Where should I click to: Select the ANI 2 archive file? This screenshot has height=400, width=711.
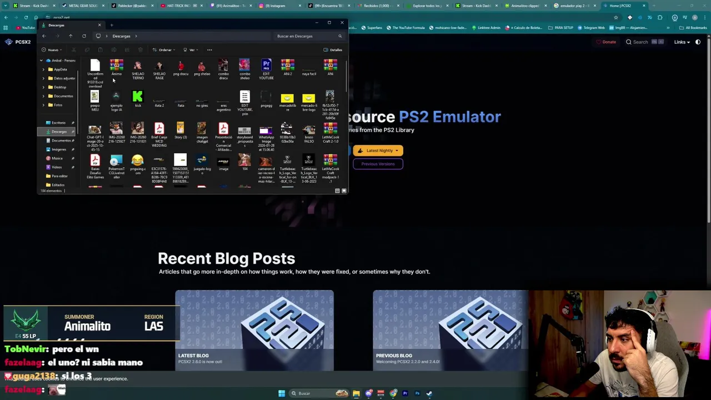click(x=287, y=68)
